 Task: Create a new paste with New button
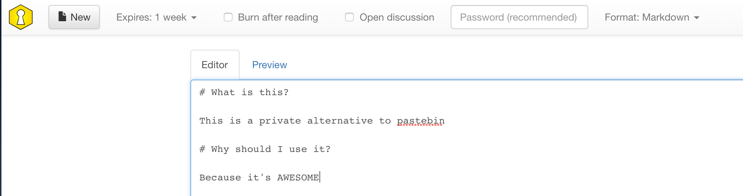point(74,17)
